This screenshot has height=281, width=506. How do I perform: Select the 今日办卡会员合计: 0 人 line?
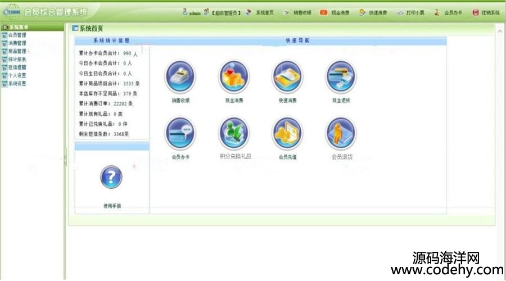tap(106, 64)
